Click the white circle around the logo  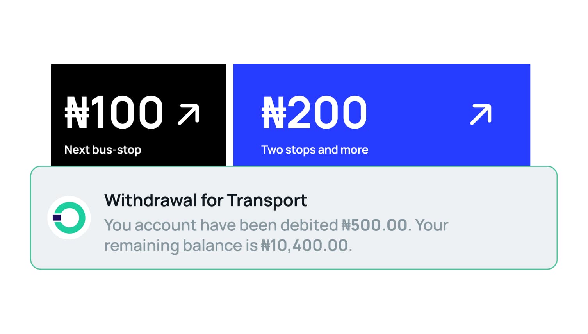pyautogui.click(x=69, y=218)
